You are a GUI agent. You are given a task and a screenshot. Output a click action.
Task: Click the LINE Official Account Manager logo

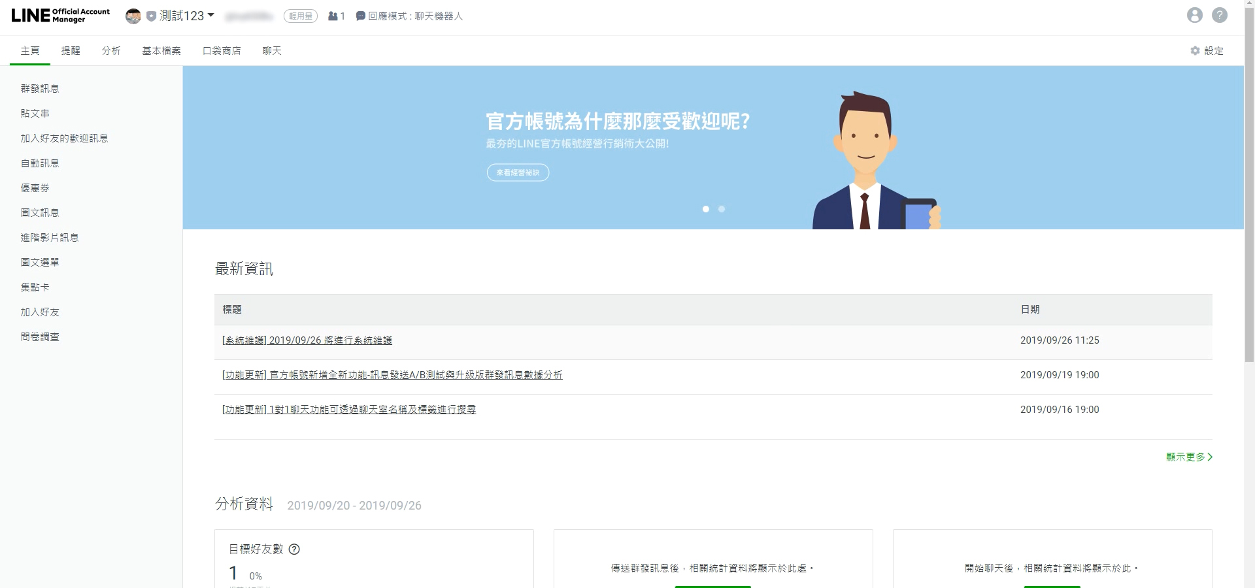[60, 16]
